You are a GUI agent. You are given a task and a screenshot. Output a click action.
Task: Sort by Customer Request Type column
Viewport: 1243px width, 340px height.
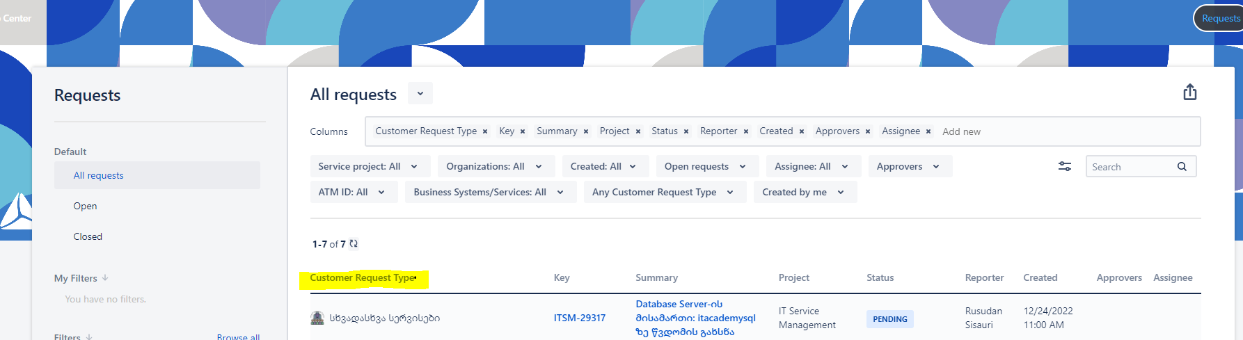(363, 277)
